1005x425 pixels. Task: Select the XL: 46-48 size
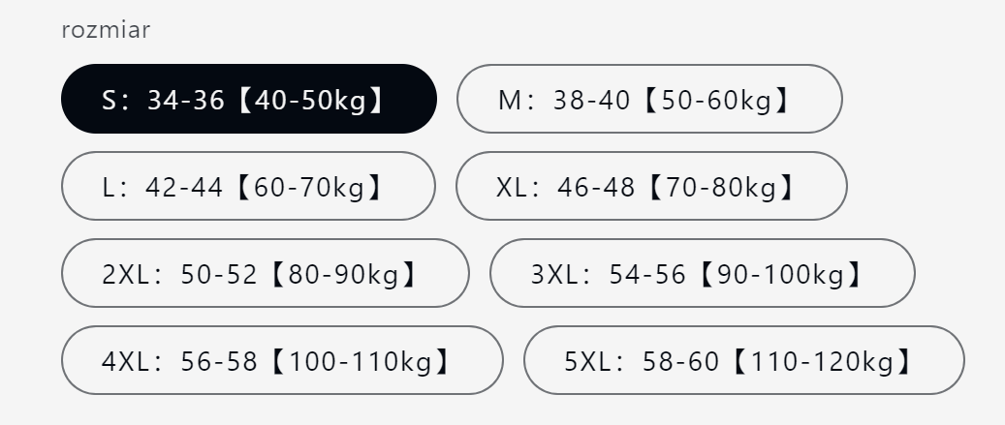point(651,186)
